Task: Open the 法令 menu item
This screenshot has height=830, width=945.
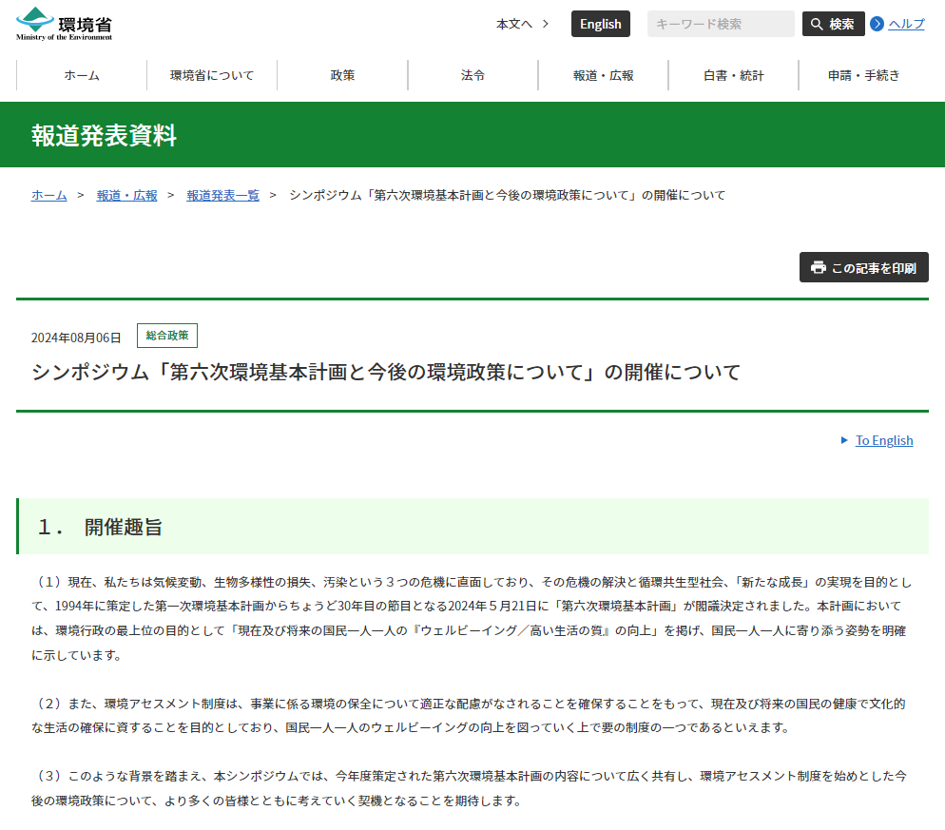Action: coord(473,73)
